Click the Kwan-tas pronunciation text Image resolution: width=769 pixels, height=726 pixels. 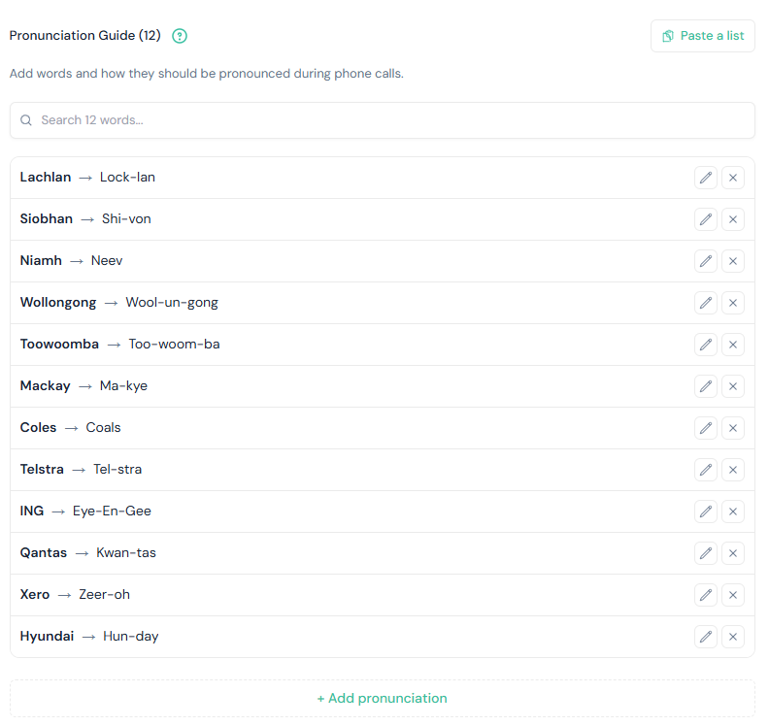pyautogui.click(x=126, y=552)
